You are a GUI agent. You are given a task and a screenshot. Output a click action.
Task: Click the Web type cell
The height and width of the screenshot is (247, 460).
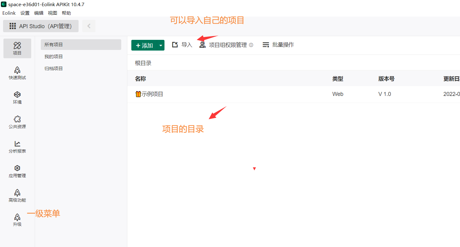pos(338,94)
